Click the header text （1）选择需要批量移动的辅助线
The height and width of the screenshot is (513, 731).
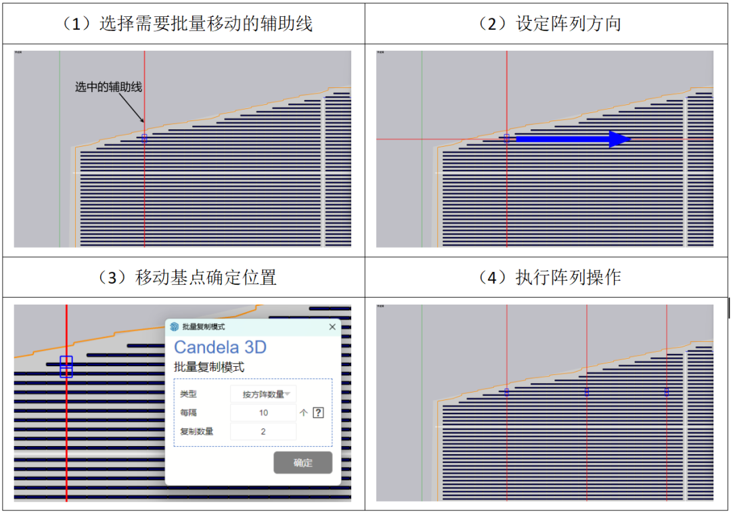187,23
